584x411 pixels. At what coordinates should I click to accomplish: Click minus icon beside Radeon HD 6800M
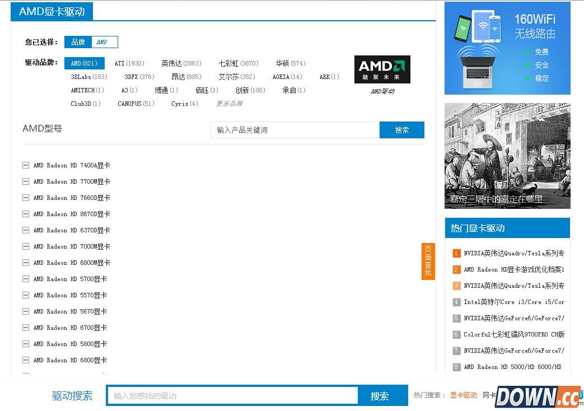(25, 263)
